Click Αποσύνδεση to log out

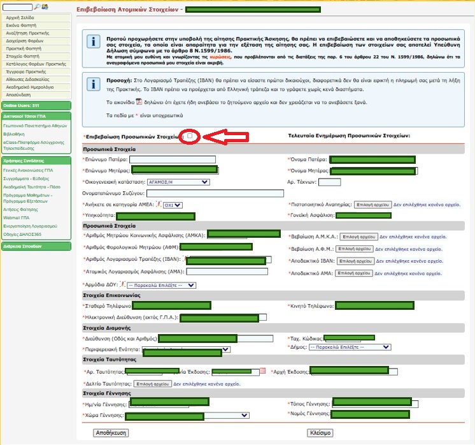click(x=18, y=95)
